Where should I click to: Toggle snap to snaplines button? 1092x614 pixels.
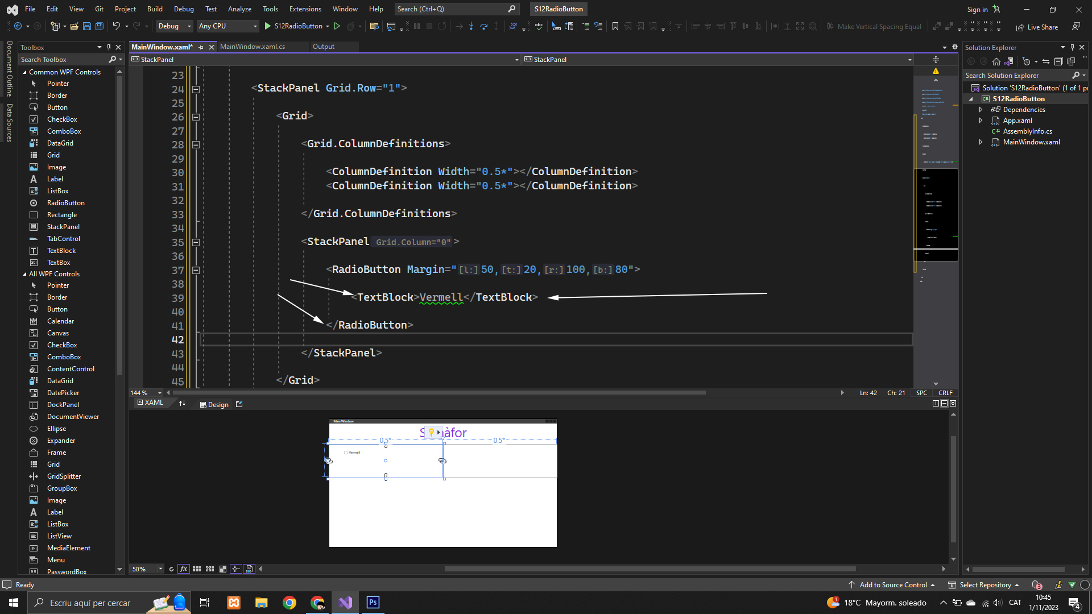pyautogui.click(x=235, y=569)
